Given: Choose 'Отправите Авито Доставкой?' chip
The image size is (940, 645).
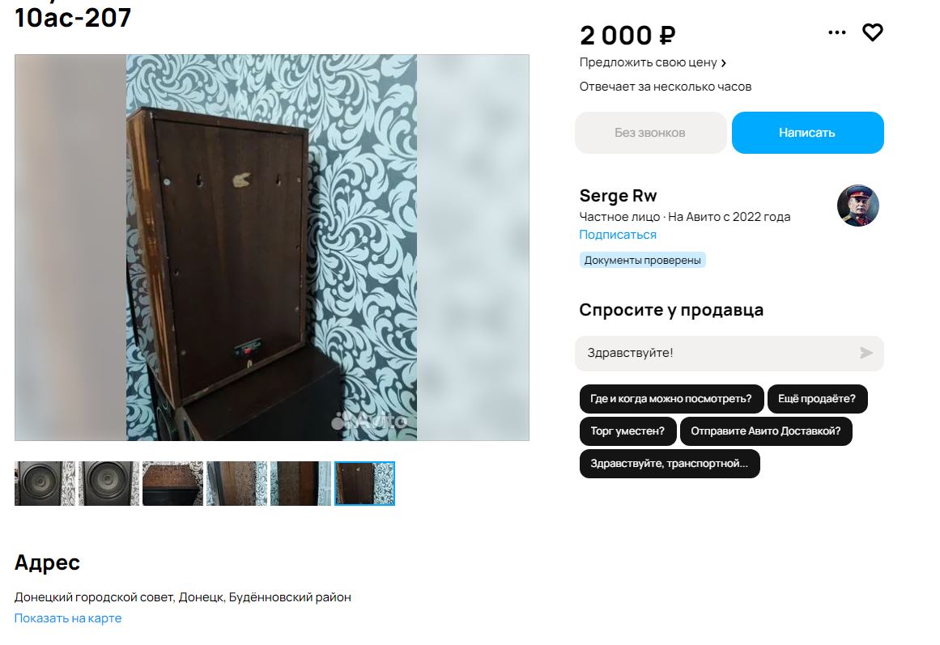Looking at the screenshot, I should [x=766, y=431].
